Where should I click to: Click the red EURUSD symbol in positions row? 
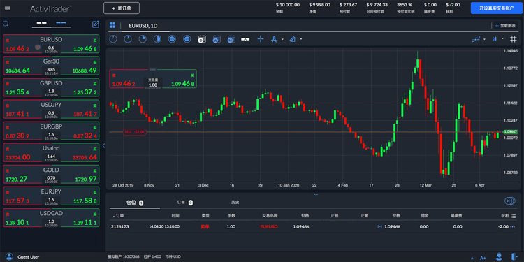(269, 227)
